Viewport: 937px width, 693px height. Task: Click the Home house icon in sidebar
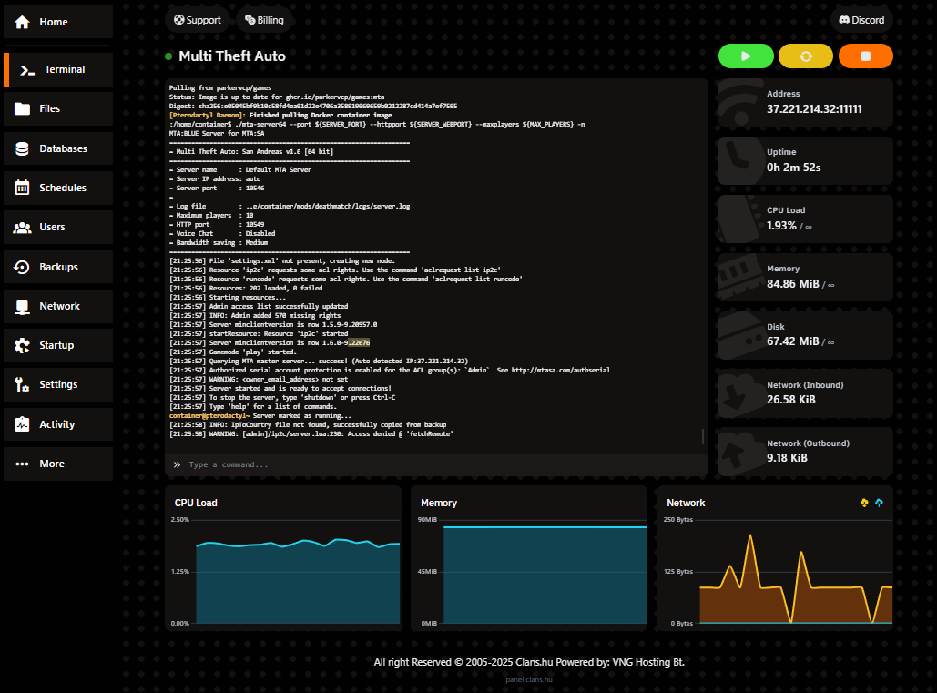(22, 22)
